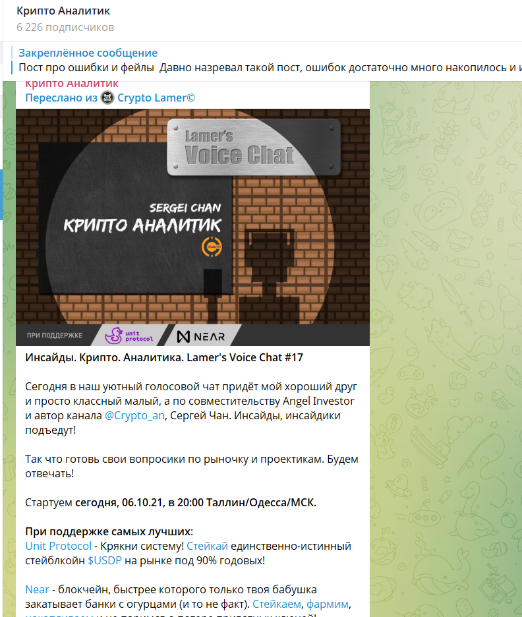Click the ПРИ ПОДДЕРЖКЕ label in the banner

coord(55,336)
